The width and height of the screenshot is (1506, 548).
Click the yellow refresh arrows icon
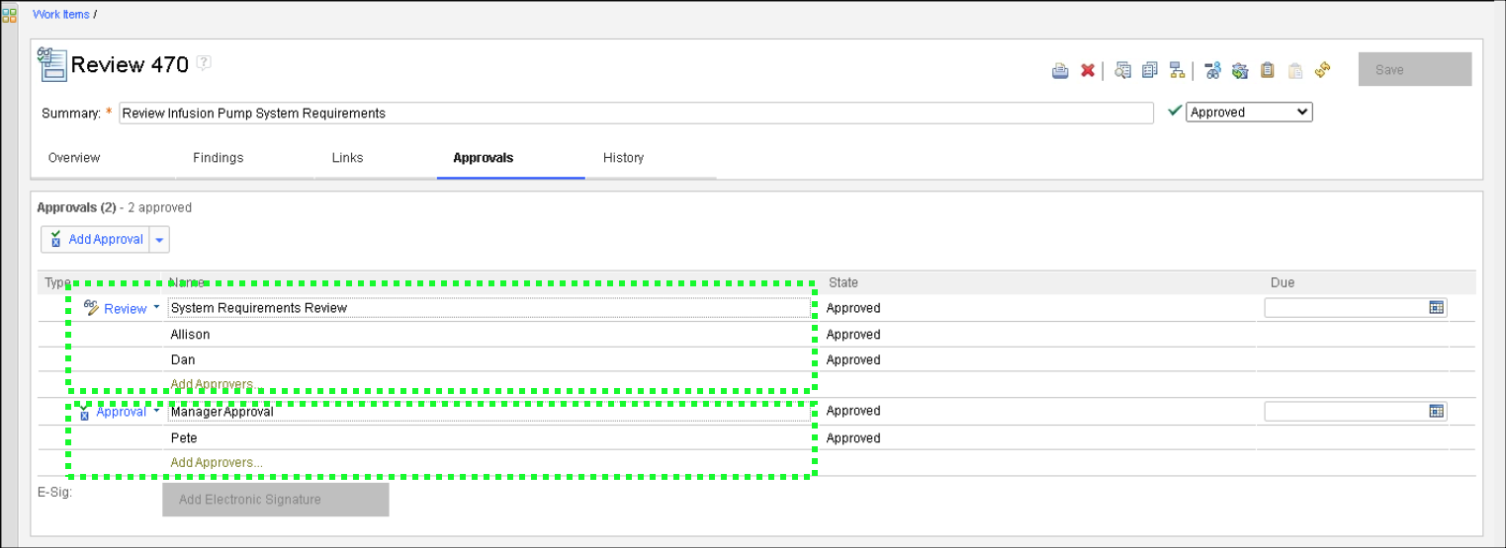point(1322,70)
